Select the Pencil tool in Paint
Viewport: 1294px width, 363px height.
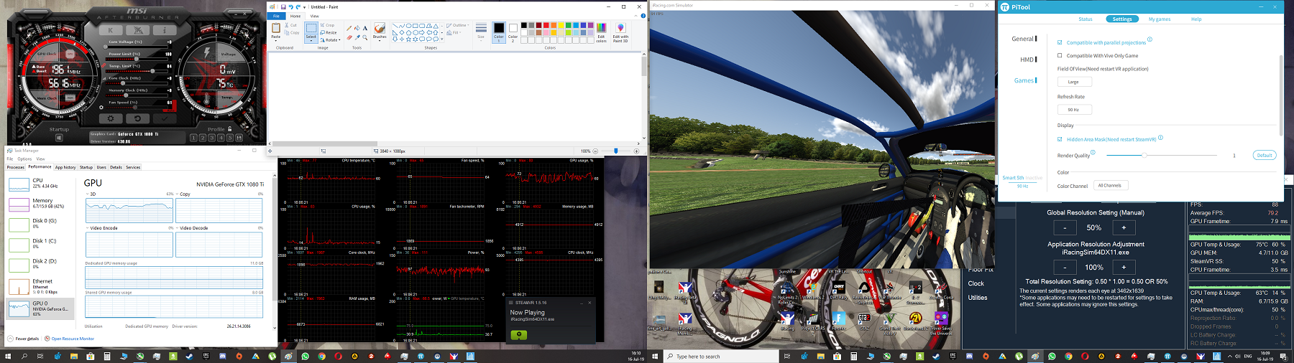pyautogui.click(x=349, y=29)
